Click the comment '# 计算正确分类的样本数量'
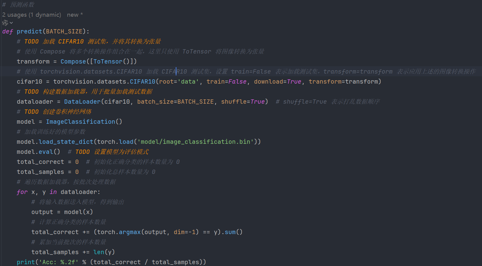The width and height of the screenshot is (482, 266). tap(69, 222)
